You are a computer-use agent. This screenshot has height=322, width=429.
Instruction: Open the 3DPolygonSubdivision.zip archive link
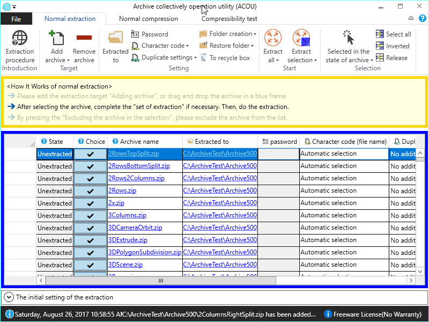pos(145,252)
